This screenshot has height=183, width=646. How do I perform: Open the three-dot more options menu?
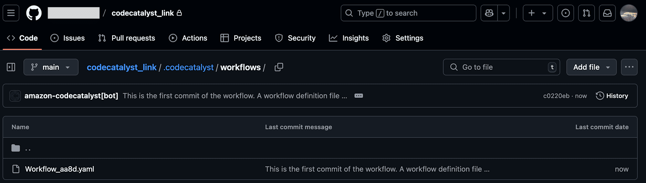[629, 67]
